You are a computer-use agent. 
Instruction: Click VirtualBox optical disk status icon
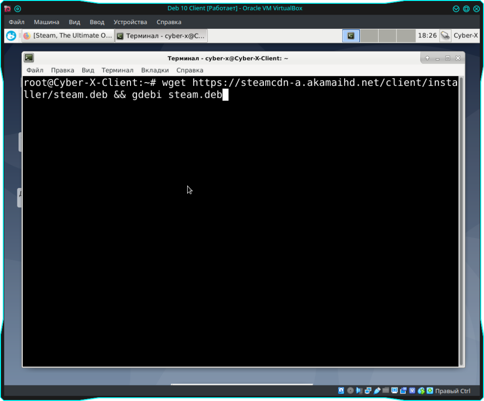click(x=350, y=391)
